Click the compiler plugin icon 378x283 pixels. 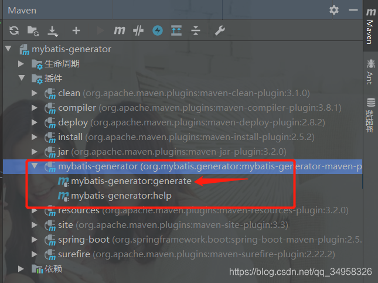click(x=50, y=108)
